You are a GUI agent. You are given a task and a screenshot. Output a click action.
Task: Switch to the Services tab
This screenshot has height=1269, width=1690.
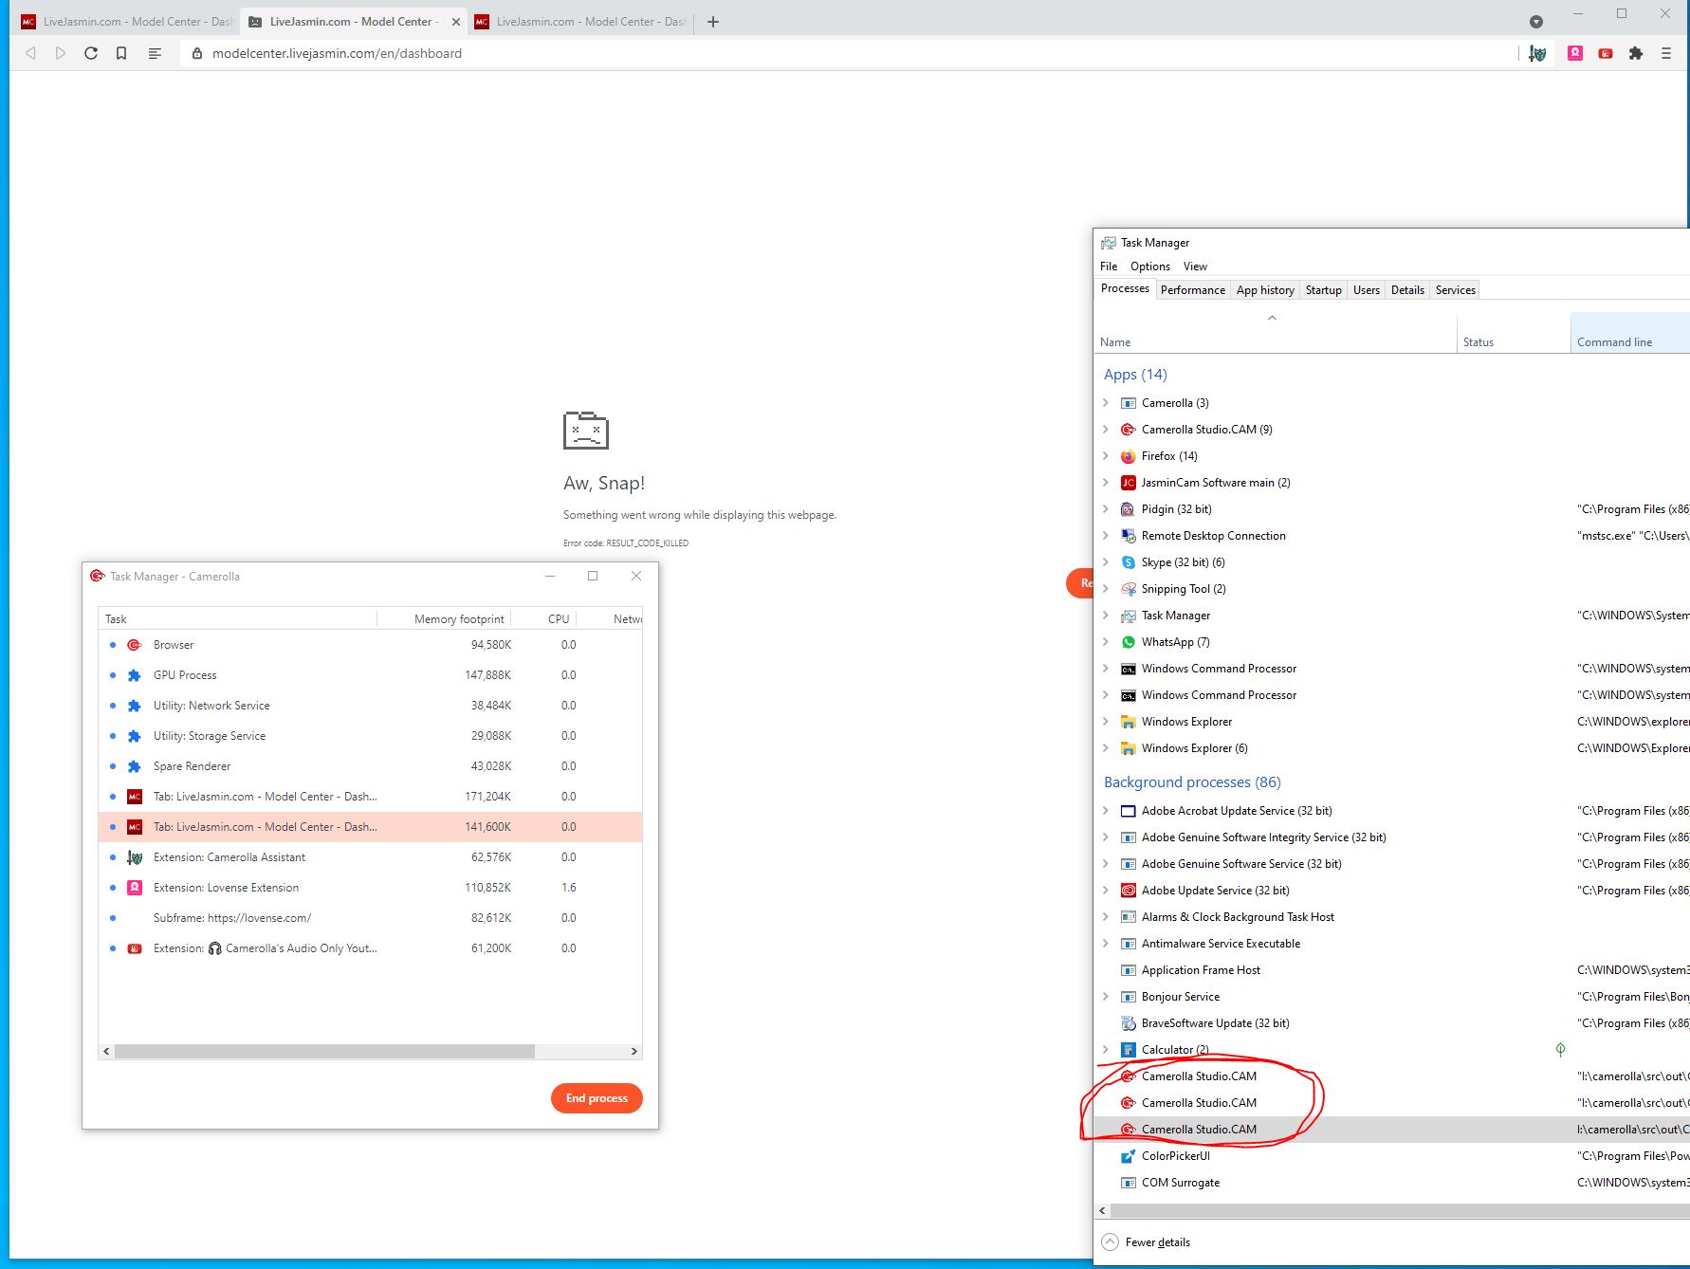pyautogui.click(x=1455, y=290)
